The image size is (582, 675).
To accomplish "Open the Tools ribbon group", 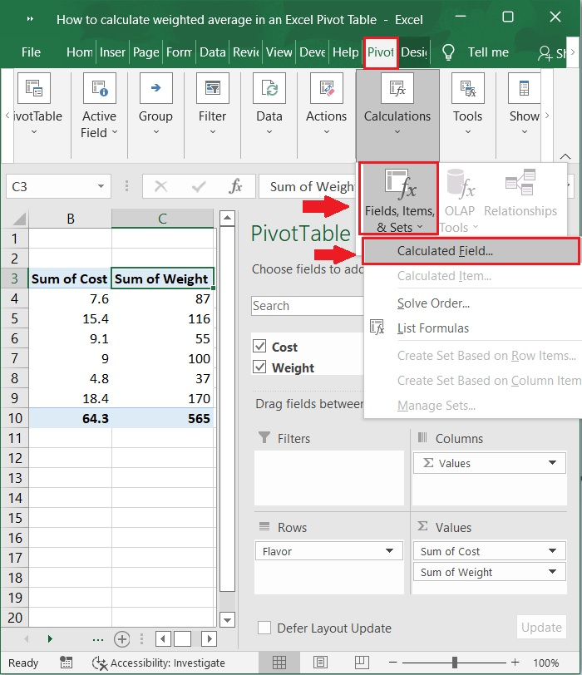I will [467, 106].
